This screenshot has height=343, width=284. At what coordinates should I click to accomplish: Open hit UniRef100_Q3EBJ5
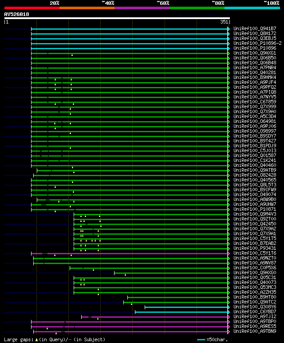click(255, 38)
